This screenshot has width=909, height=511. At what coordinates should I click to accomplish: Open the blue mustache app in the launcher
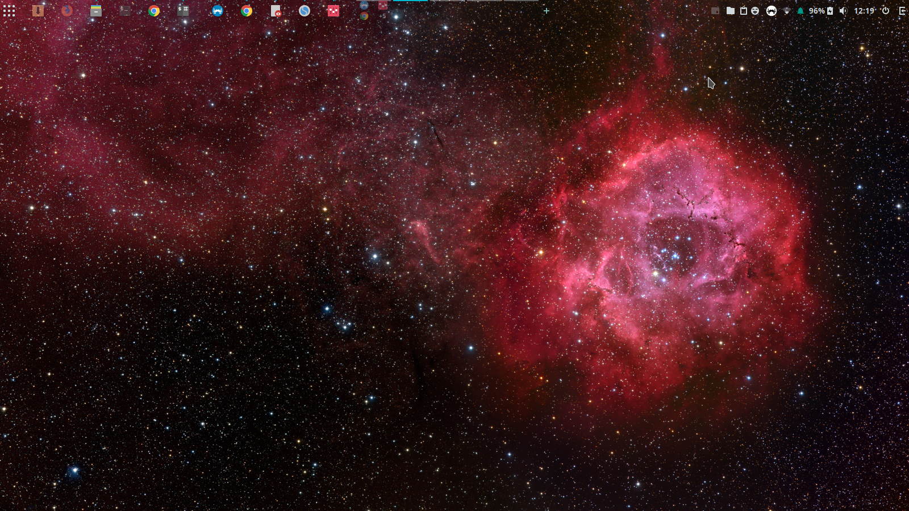[x=218, y=11]
